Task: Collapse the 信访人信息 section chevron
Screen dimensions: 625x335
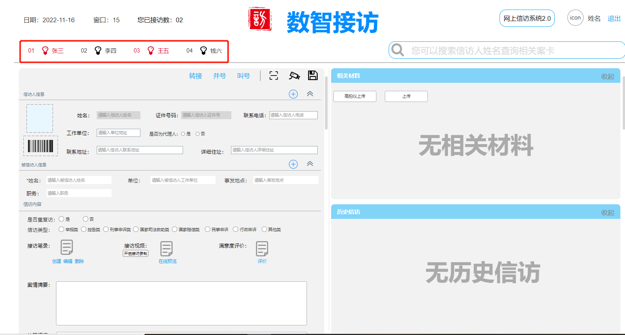Action: tap(310, 94)
